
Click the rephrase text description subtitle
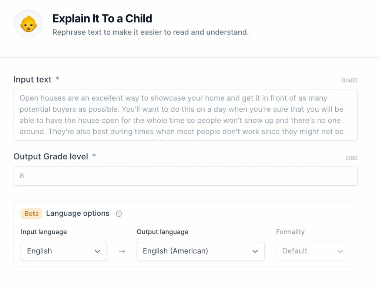(151, 32)
